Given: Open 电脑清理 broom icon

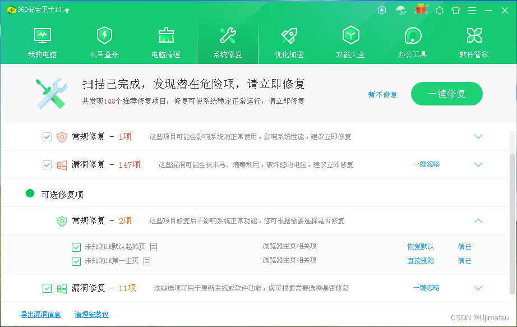Looking at the screenshot, I should (166, 35).
